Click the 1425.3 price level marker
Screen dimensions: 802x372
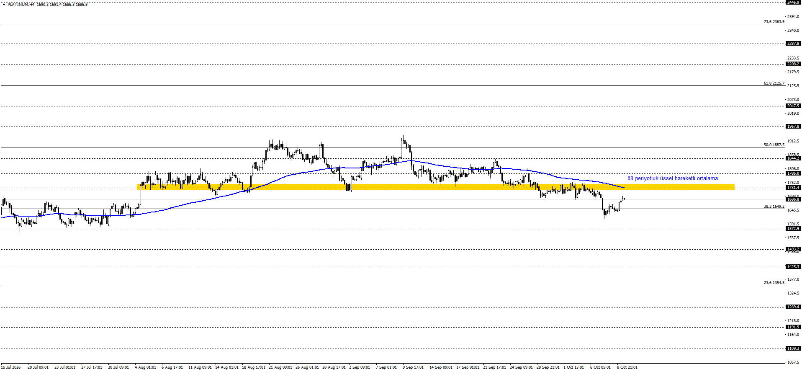tap(793, 267)
